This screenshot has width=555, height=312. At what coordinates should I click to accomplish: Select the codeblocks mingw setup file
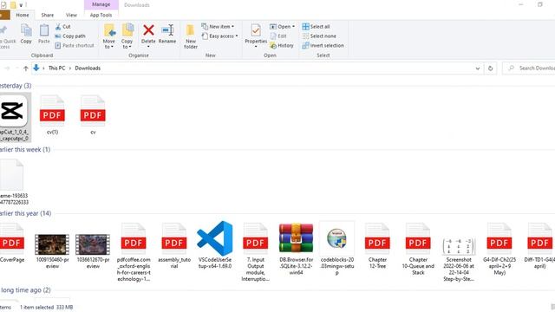pyautogui.click(x=337, y=249)
